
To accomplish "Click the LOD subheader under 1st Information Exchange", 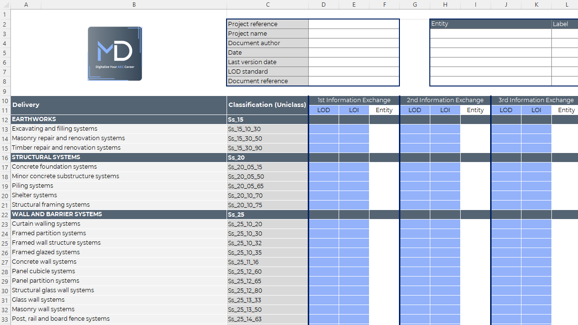I will pos(323,110).
